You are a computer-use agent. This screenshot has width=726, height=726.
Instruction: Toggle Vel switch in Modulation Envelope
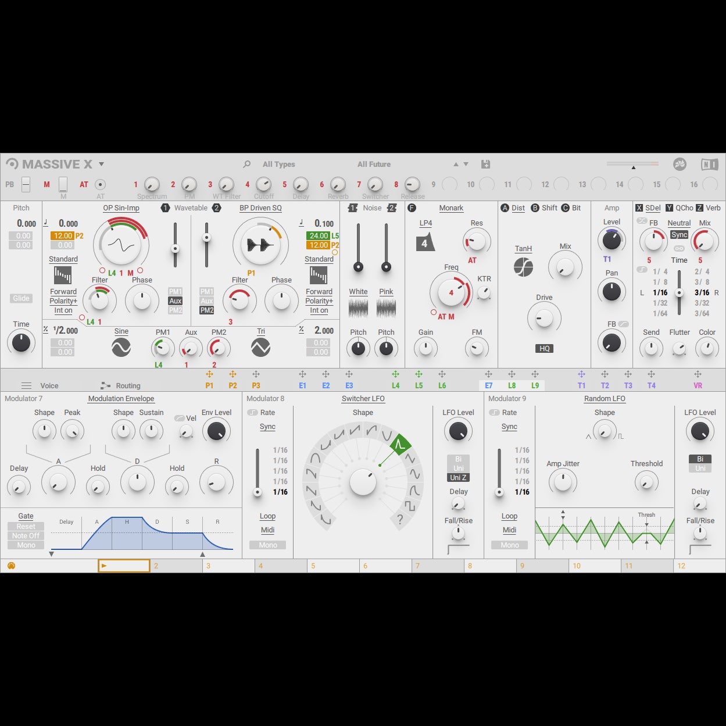pos(180,419)
